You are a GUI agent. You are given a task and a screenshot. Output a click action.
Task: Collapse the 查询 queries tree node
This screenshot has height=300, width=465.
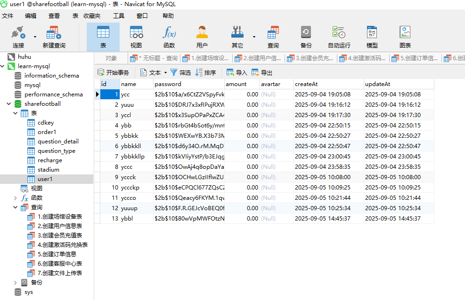[16, 207]
